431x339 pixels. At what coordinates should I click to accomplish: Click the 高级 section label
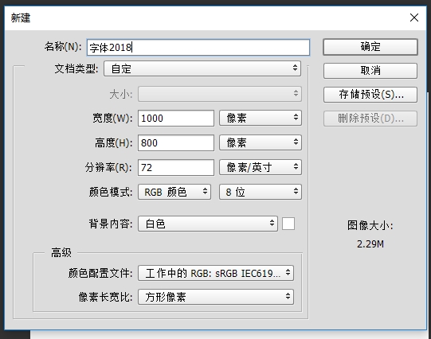(61, 252)
